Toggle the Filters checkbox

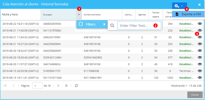tap(81, 24)
